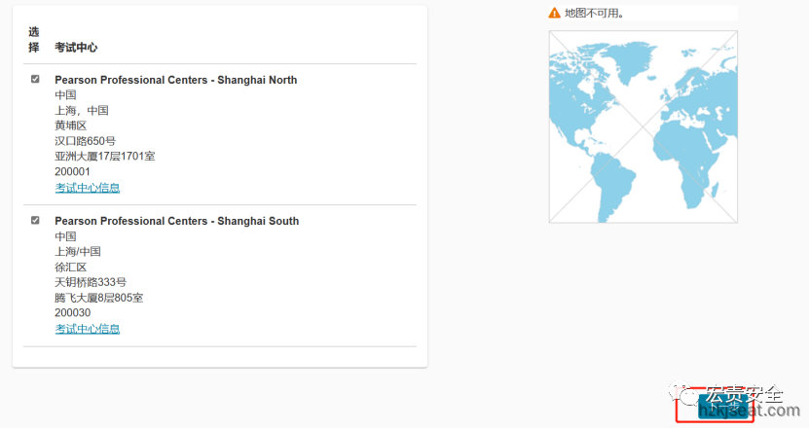Click the unavailable world map image
This screenshot has width=809, height=429.
point(643,126)
